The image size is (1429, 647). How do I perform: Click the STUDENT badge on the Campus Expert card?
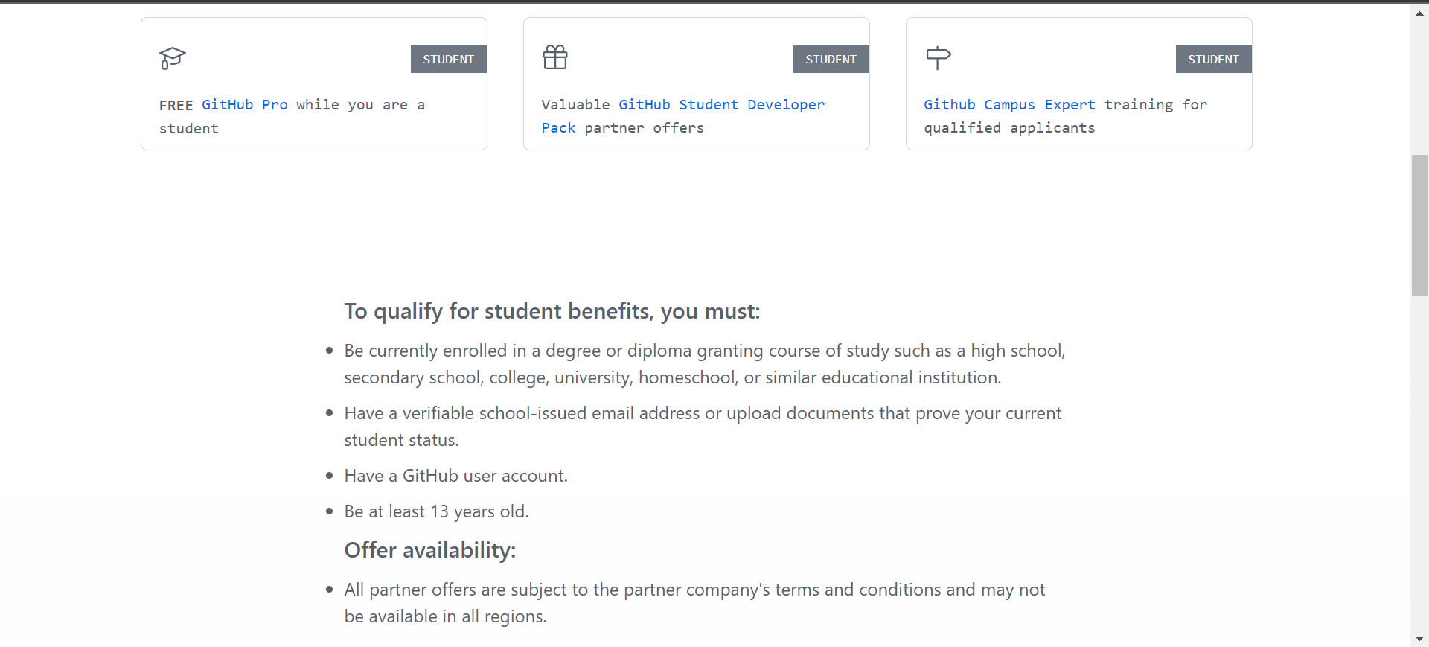tap(1213, 59)
